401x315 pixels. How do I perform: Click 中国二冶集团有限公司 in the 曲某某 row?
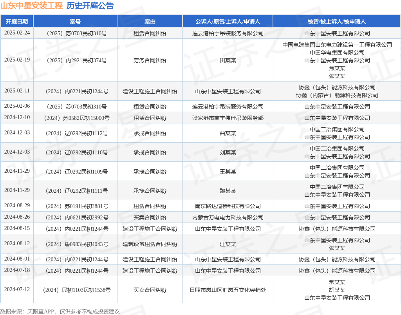click(337, 129)
